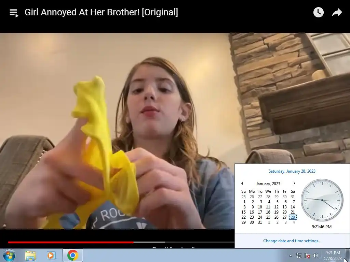The height and width of the screenshot is (262, 350).
Task: Click the analog clock face
Action: click(x=322, y=200)
